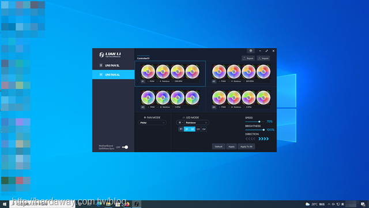Show hidden system tray icons
Viewport: 369px width, 208px height.
[x=329, y=204]
